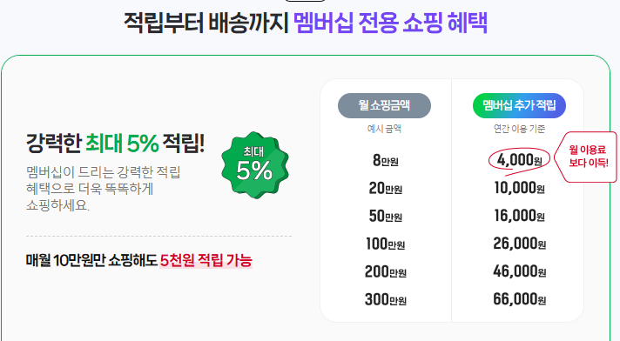Click the purple 멤버십 전용 쇼핑 혜택 title

tap(390, 23)
